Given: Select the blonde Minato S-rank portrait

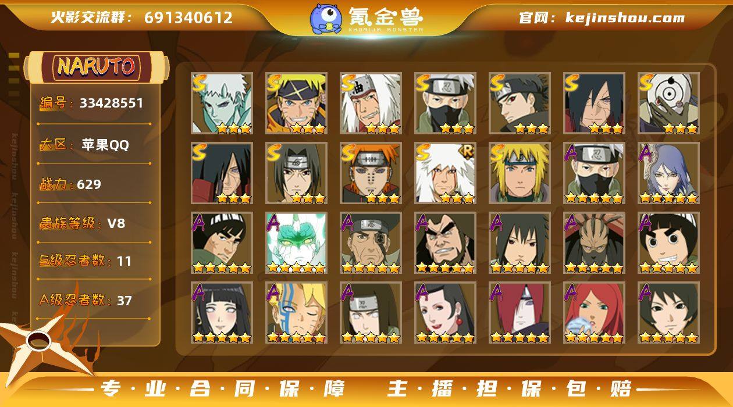Looking at the screenshot, I should (520, 173).
